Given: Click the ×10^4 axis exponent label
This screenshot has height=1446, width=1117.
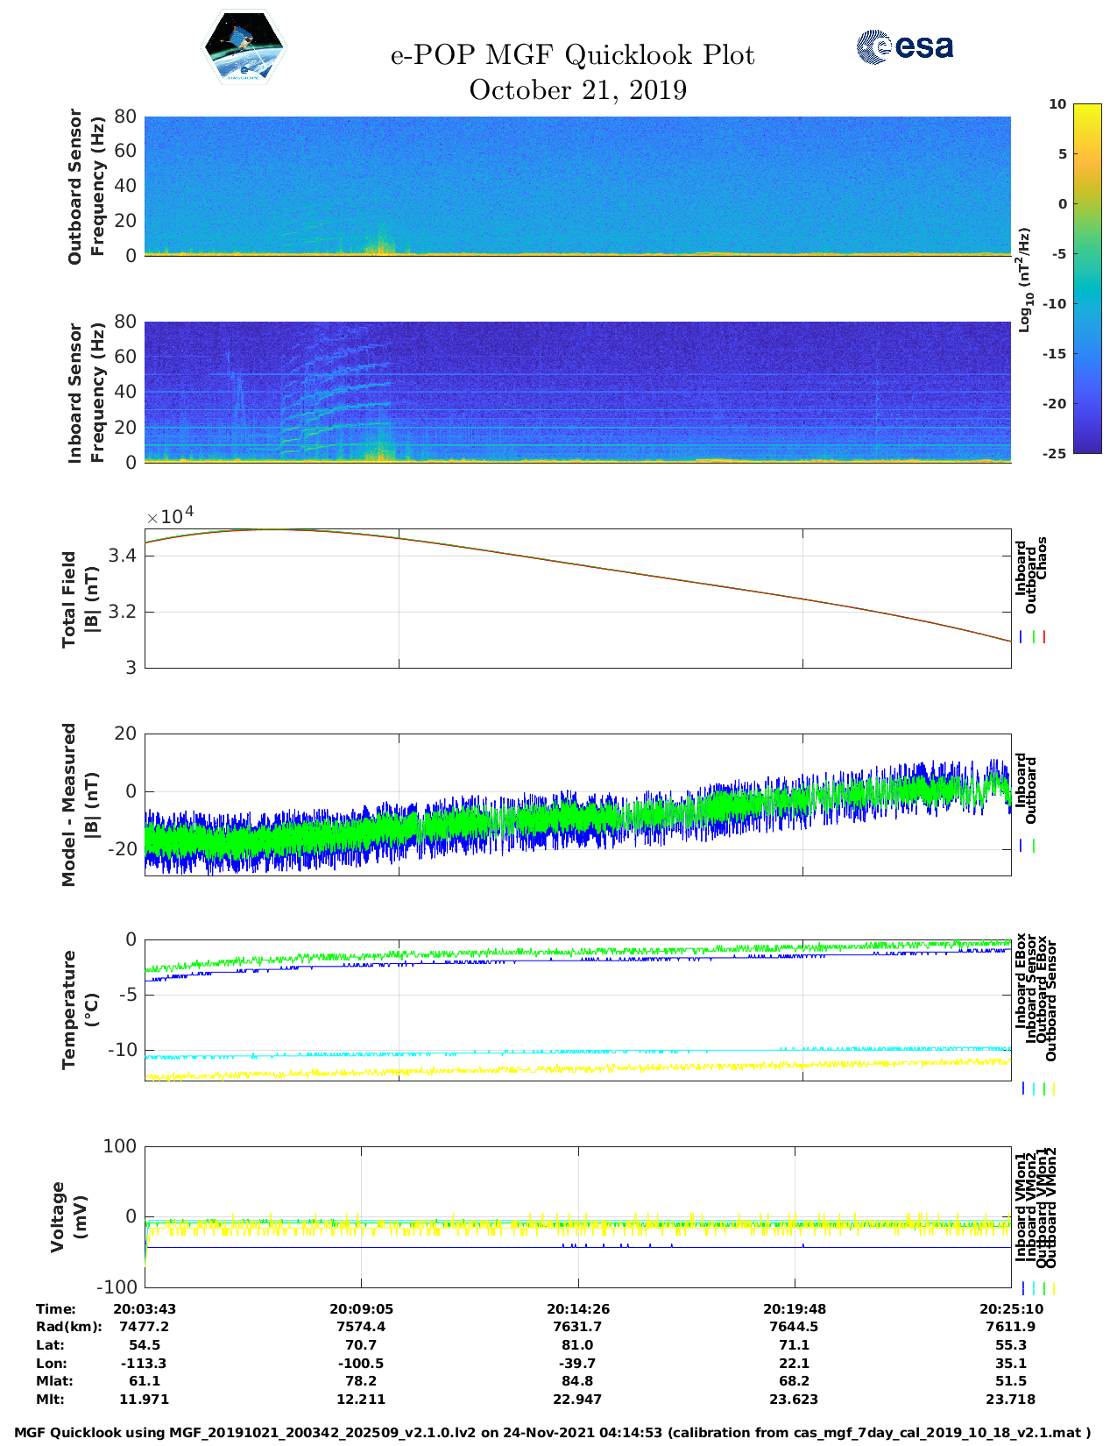Looking at the screenshot, I should tap(170, 515).
